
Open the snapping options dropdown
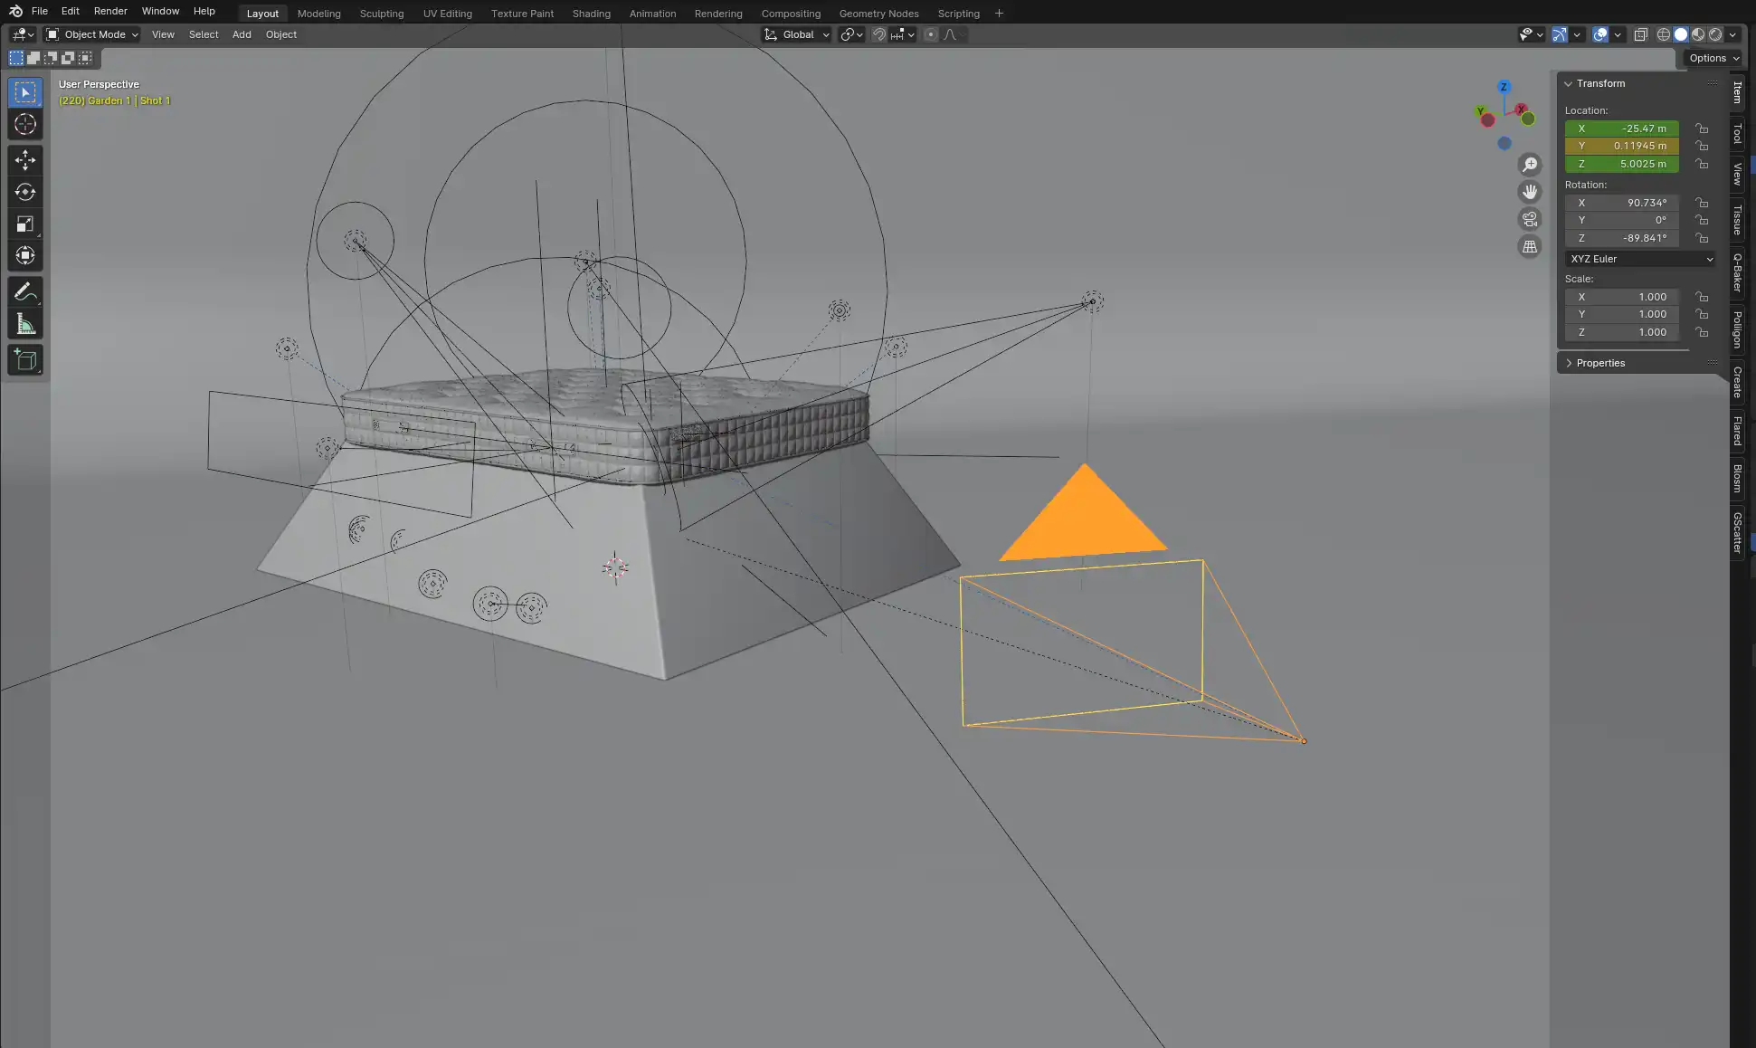904,34
